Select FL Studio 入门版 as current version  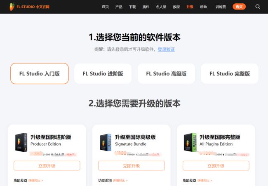(x=40, y=73)
